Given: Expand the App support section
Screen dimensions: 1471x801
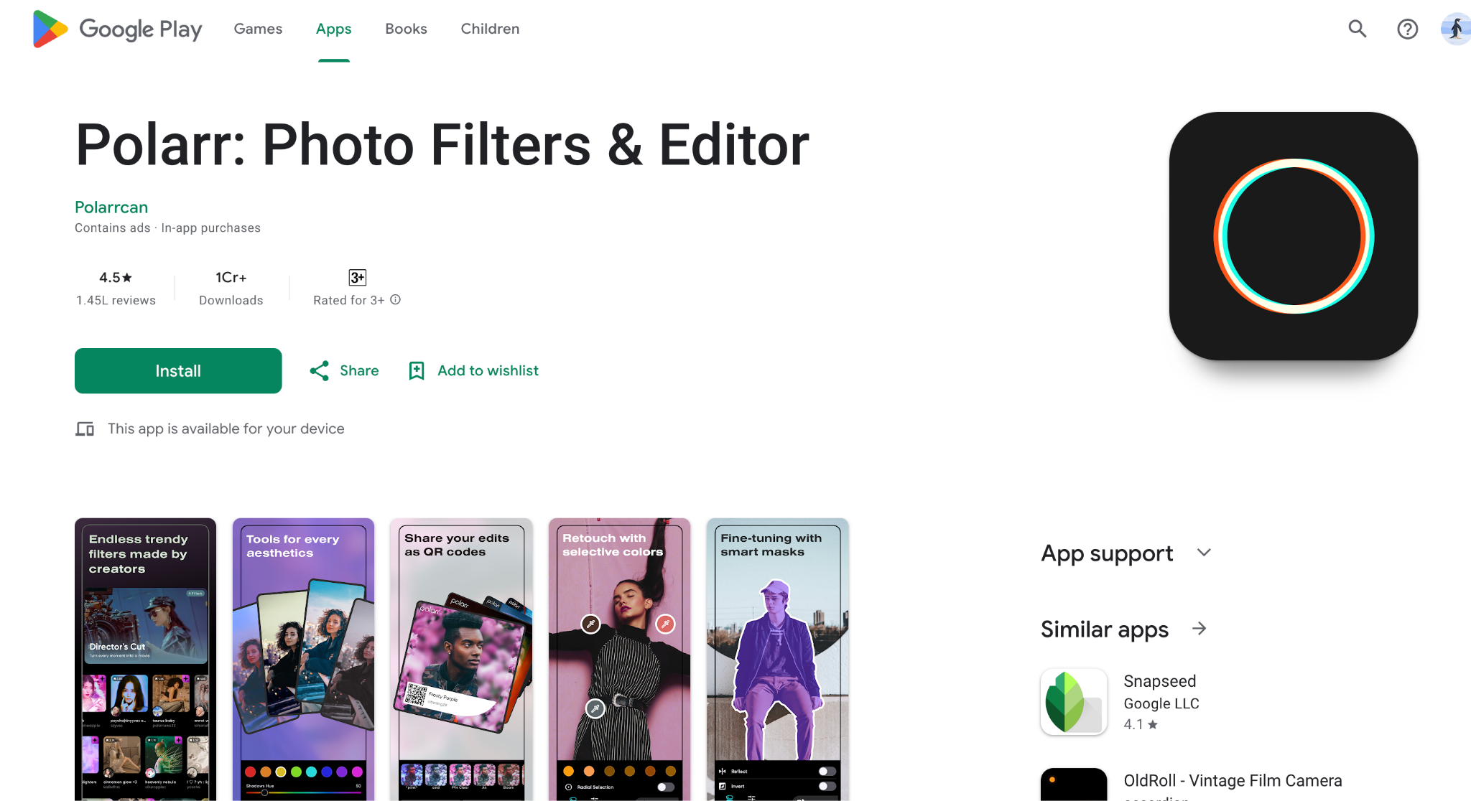Looking at the screenshot, I should click(x=1205, y=553).
